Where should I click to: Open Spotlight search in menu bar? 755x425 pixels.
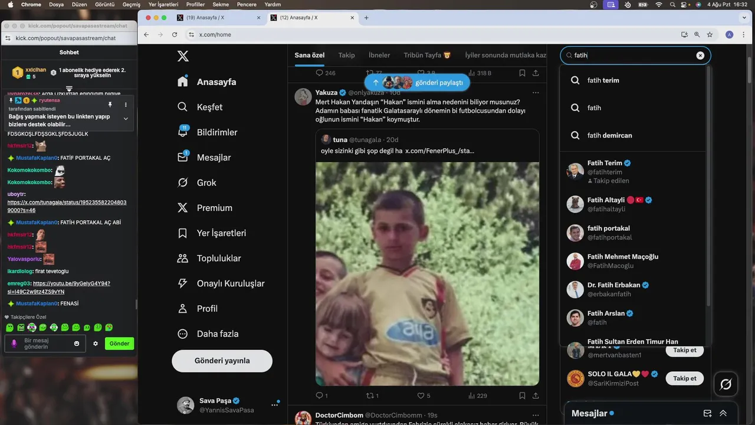pyautogui.click(x=672, y=4)
